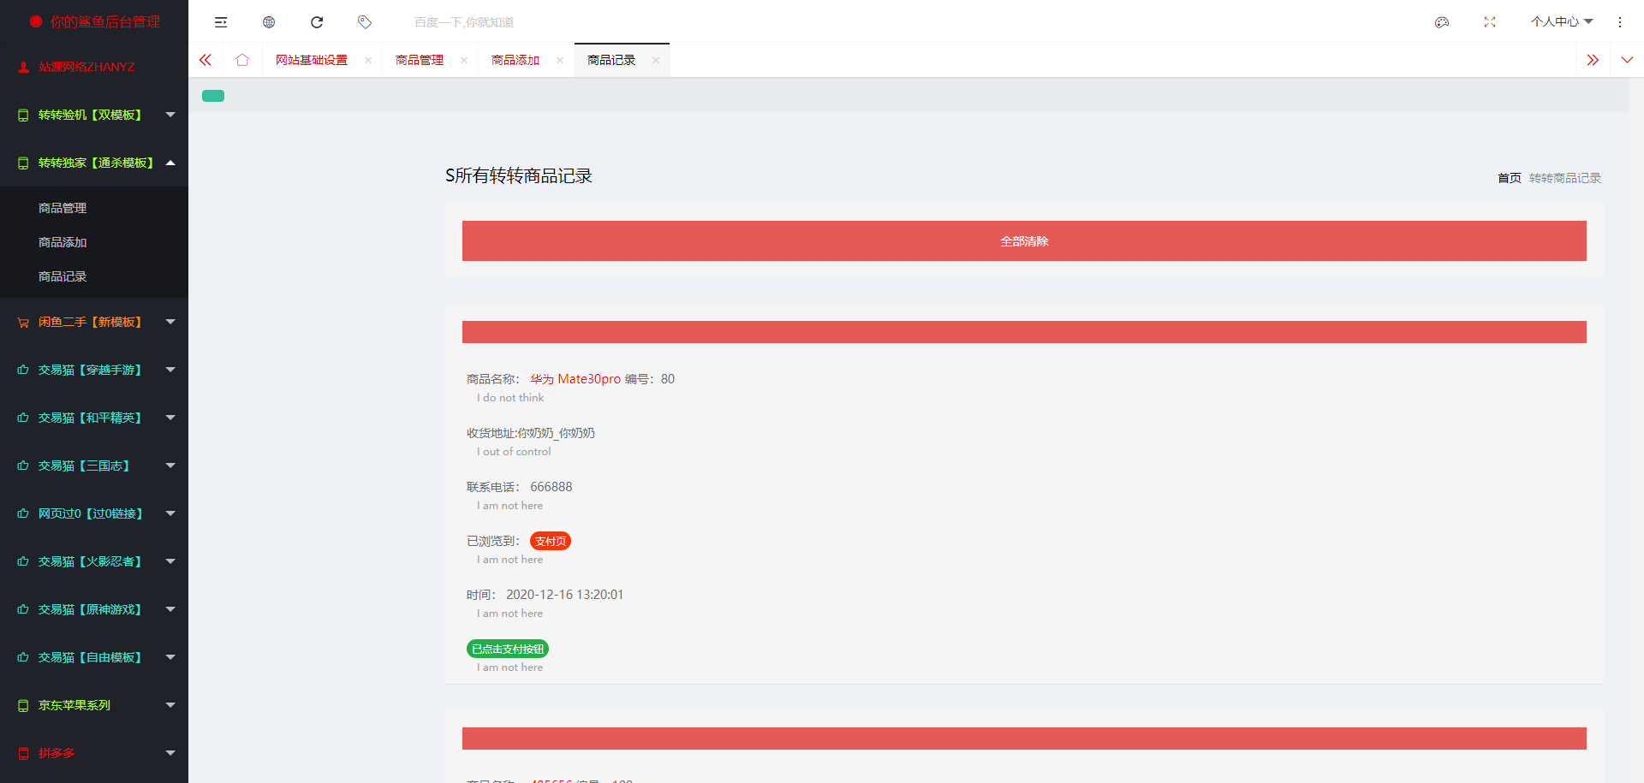
Task: Open the vertical three-dot more menu
Action: [1620, 22]
